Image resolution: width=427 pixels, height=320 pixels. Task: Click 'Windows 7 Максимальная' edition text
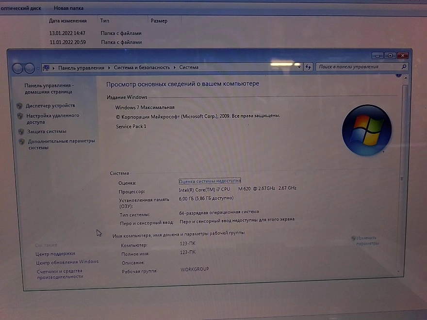[x=145, y=108]
